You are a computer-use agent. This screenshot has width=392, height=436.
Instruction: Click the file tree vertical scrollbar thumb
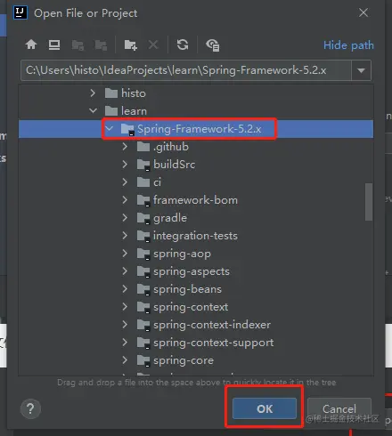(369, 202)
